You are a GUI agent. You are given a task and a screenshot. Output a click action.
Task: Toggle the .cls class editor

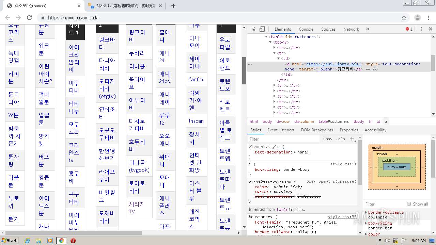340,139
